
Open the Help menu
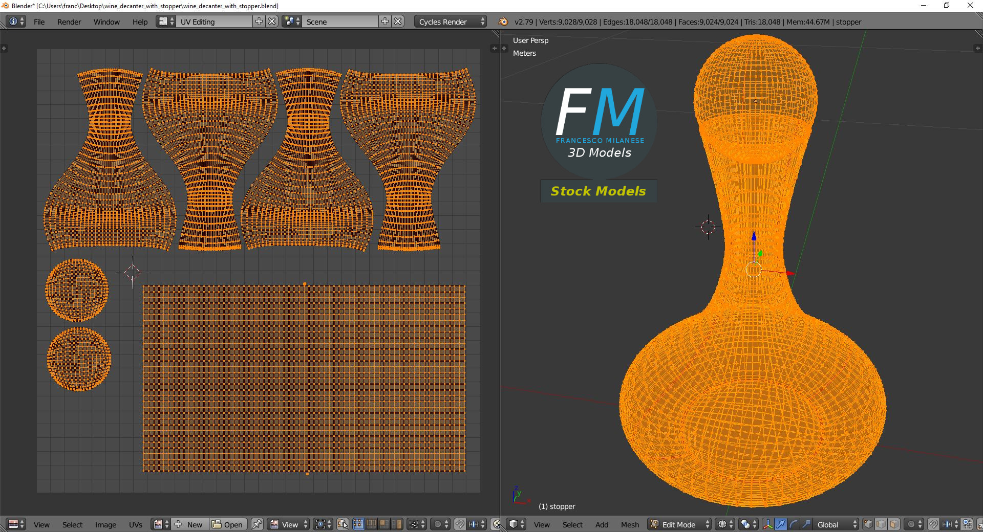140,22
